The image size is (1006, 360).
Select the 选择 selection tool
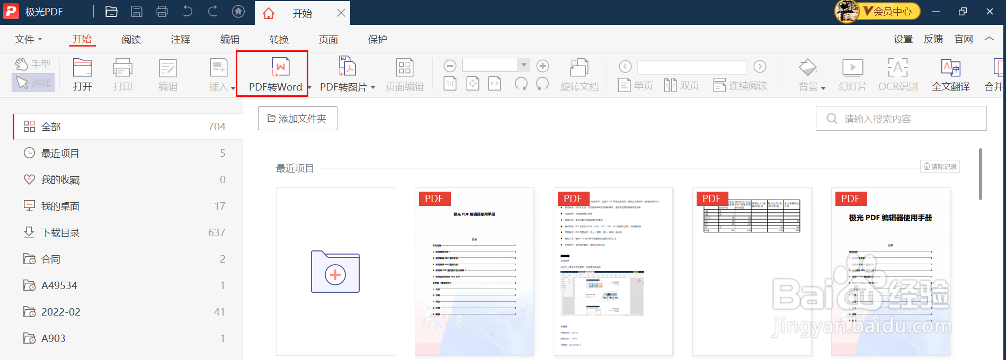[33, 83]
